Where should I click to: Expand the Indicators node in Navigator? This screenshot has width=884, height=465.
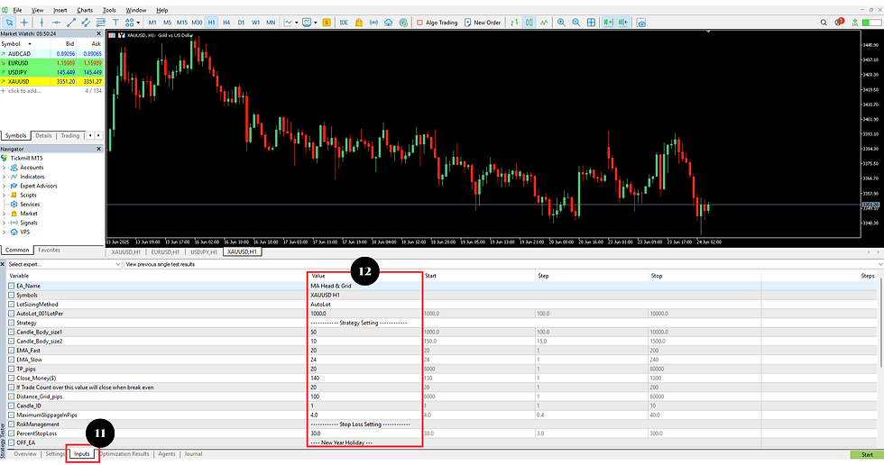point(4,177)
